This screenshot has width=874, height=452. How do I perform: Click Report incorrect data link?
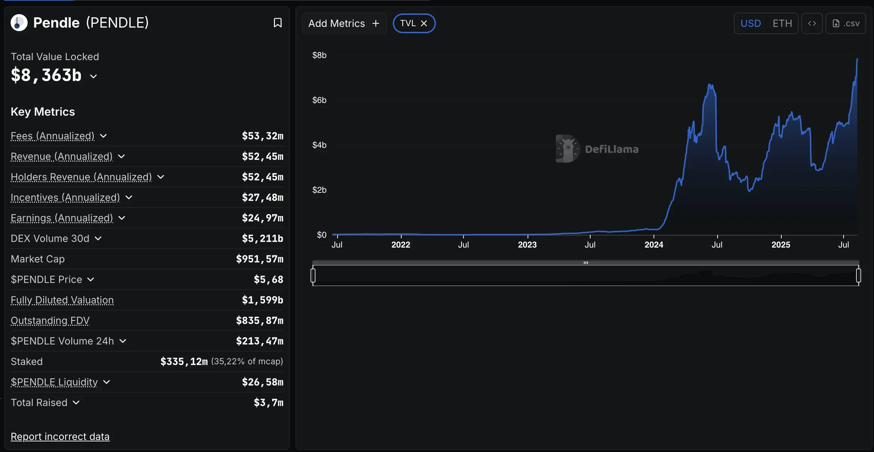tap(60, 436)
